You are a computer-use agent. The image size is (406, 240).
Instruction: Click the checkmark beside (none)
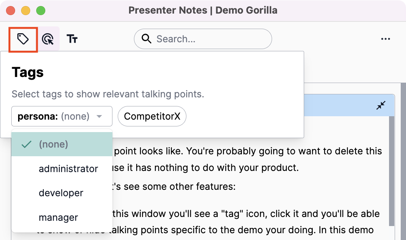(26, 144)
